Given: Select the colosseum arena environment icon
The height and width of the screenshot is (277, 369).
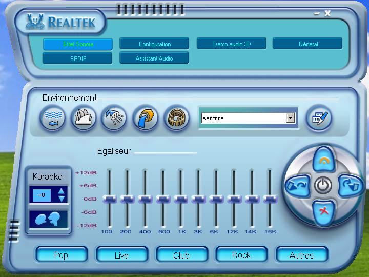Looking at the screenshot, I should [x=176, y=118].
